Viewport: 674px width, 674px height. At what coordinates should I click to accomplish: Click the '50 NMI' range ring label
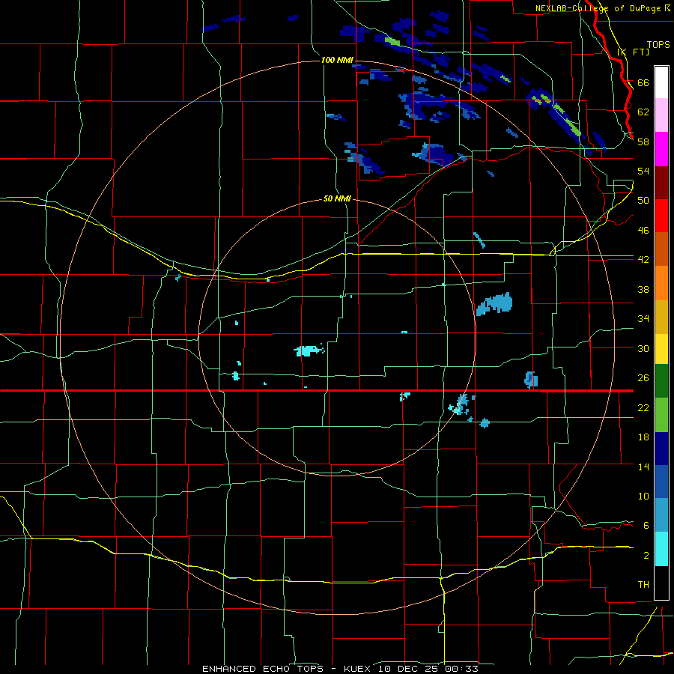click(x=337, y=198)
